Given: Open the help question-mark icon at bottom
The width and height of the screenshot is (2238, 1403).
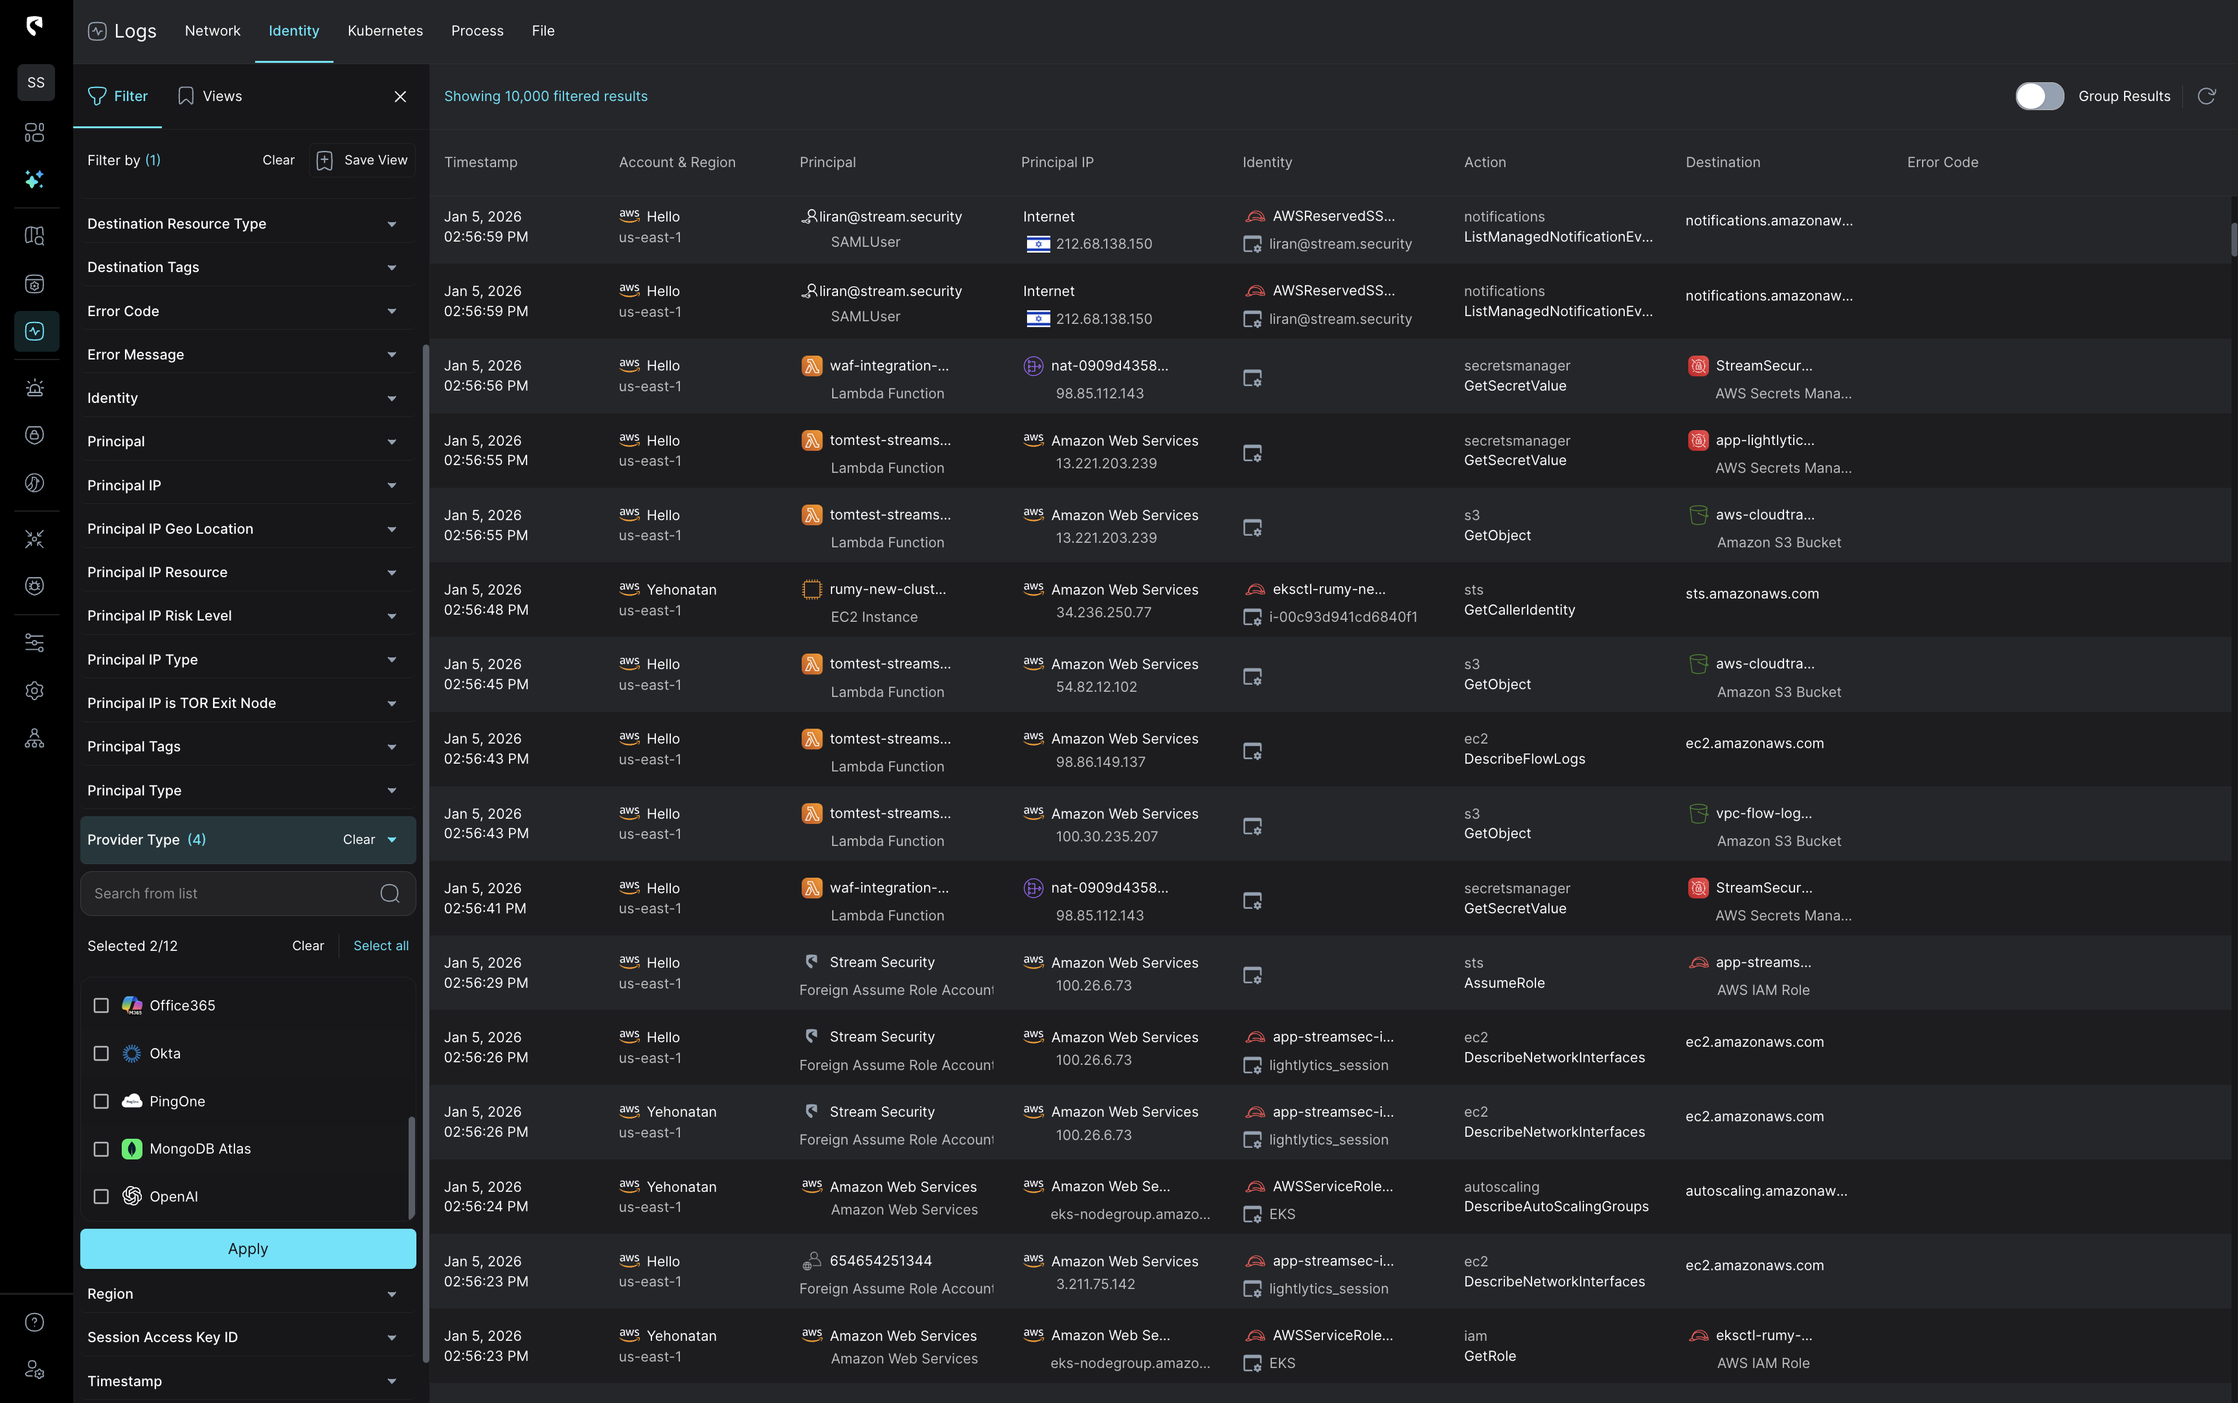Looking at the screenshot, I should (x=34, y=1321).
